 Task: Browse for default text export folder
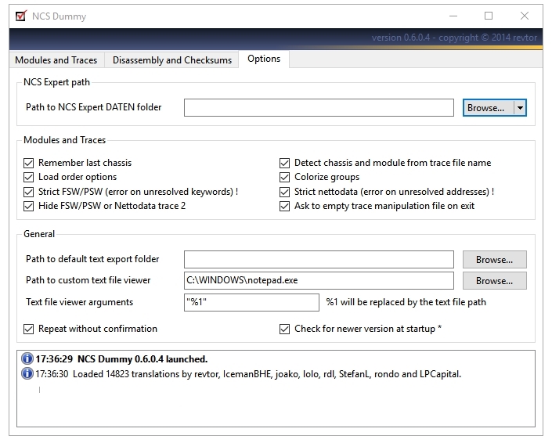point(494,259)
